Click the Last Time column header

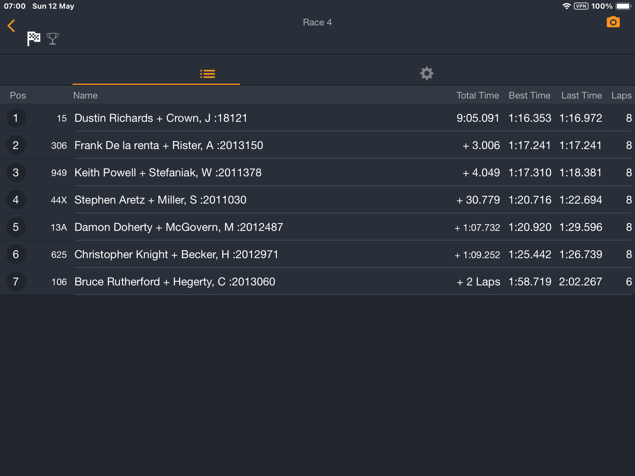tap(581, 95)
